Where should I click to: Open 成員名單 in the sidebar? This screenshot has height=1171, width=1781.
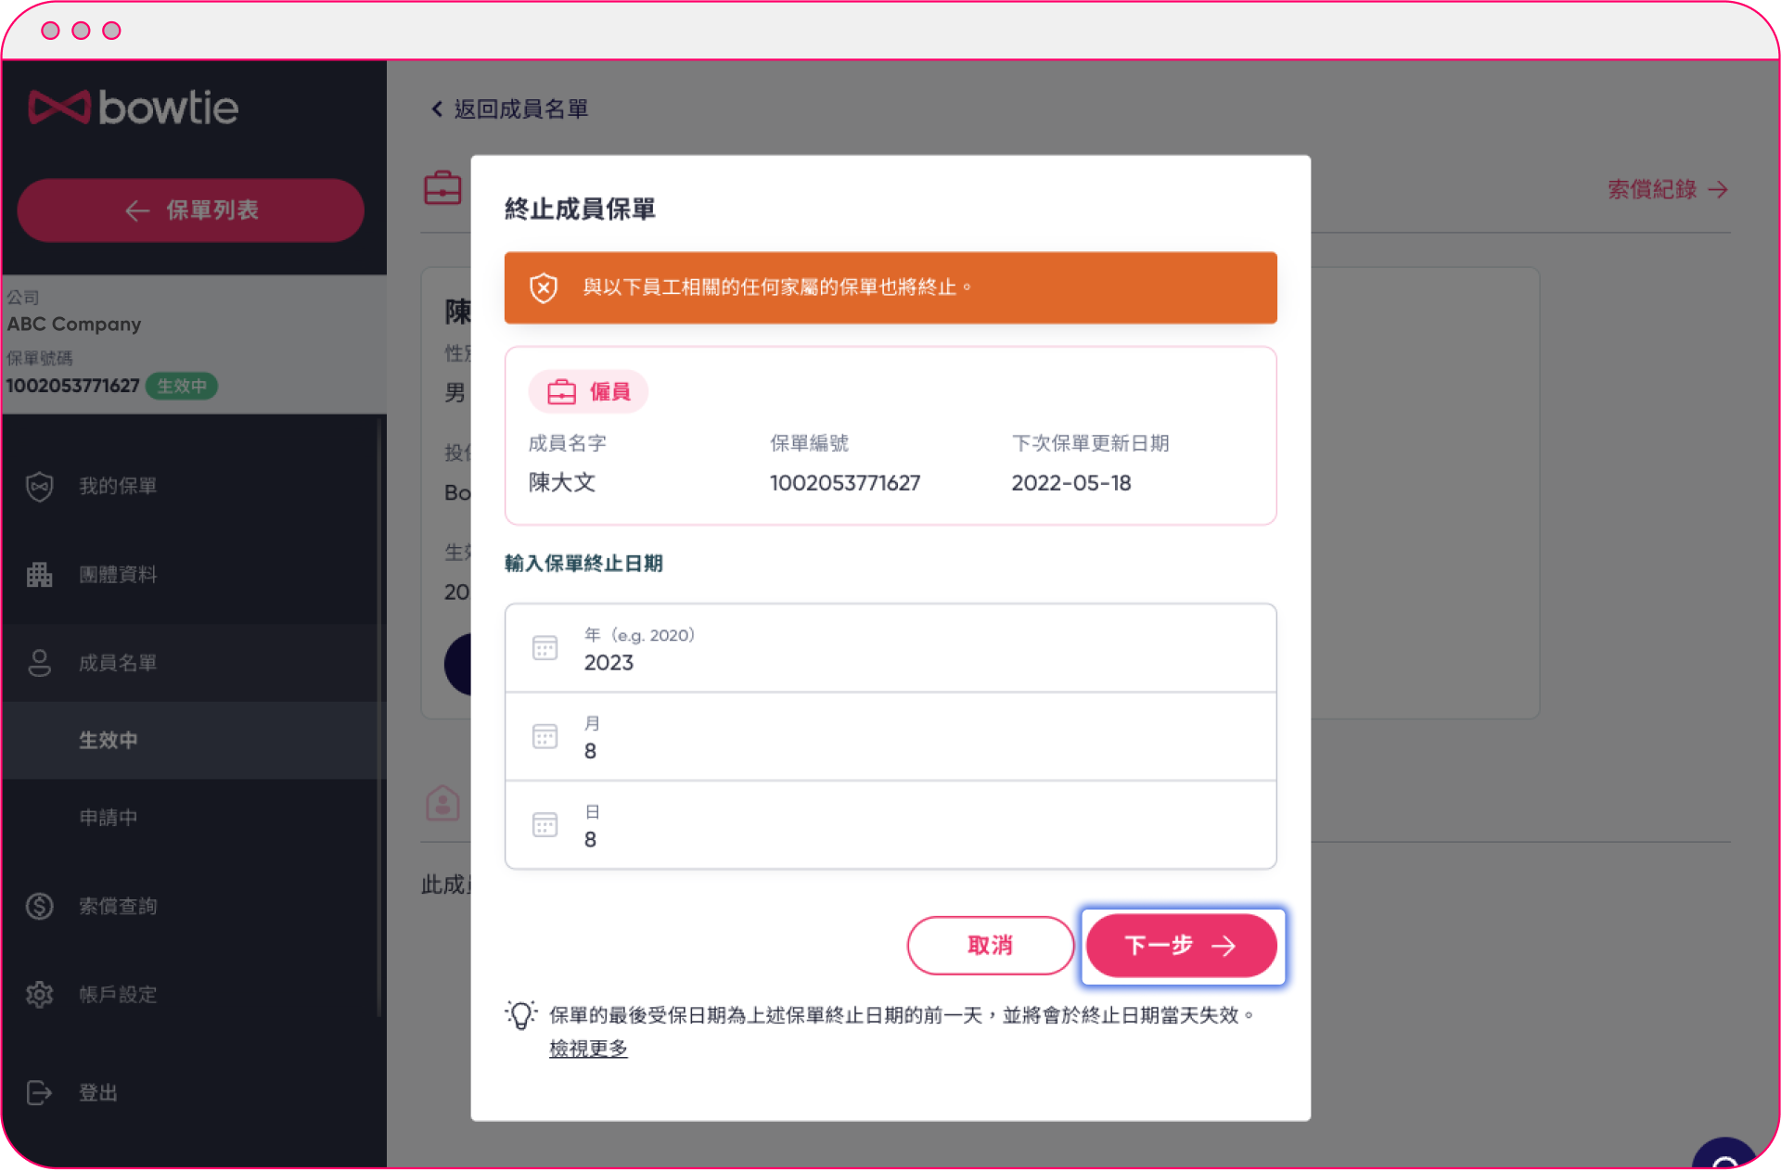coord(119,663)
